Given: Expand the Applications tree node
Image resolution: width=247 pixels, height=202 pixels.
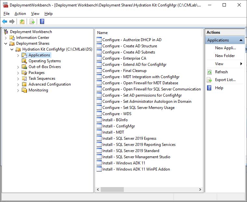Looking at the screenshot, I should 18,55.
